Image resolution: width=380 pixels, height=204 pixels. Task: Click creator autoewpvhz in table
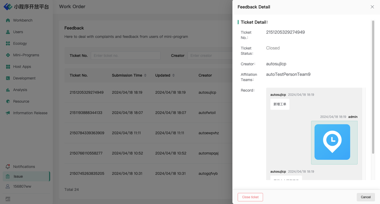tap(209, 133)
